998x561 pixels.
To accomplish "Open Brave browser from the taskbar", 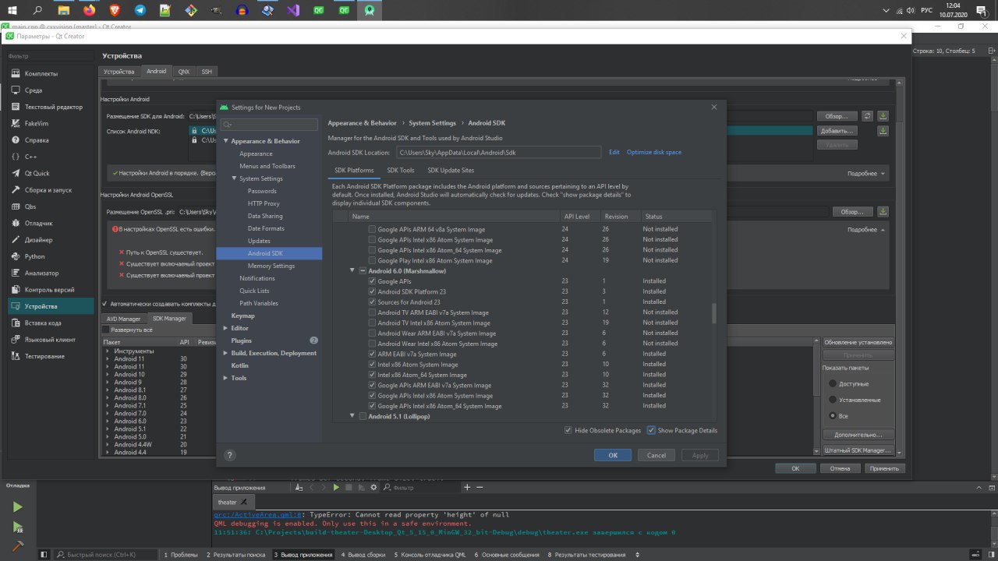I will [x=115, y=11].
